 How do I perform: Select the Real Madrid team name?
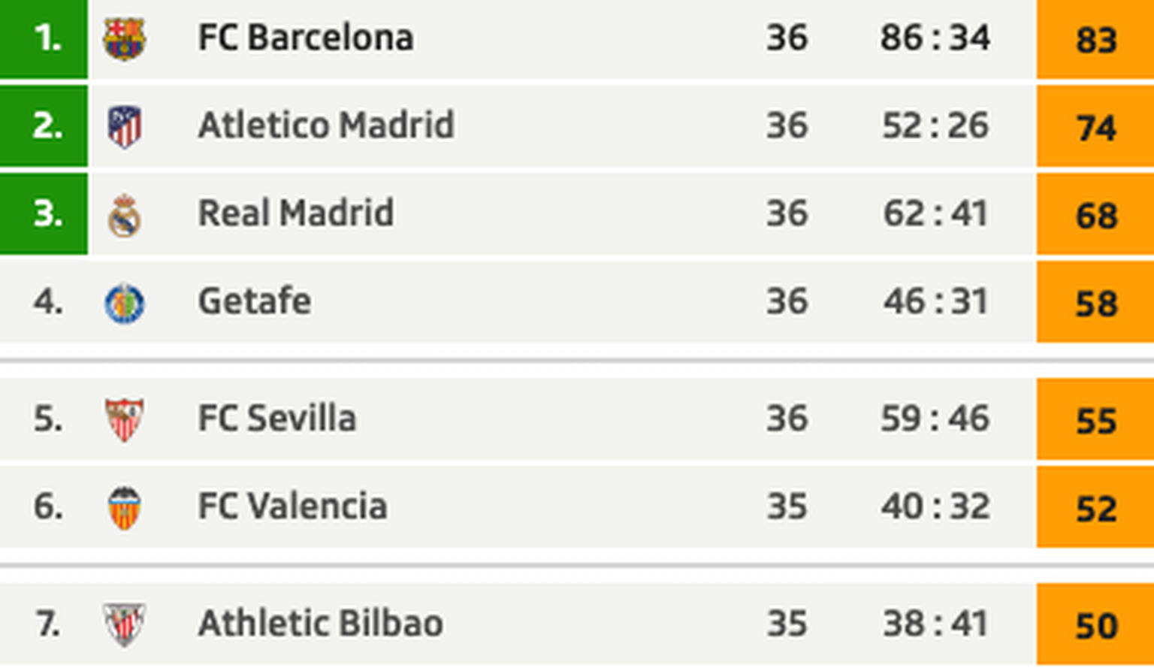pos(295,213)
